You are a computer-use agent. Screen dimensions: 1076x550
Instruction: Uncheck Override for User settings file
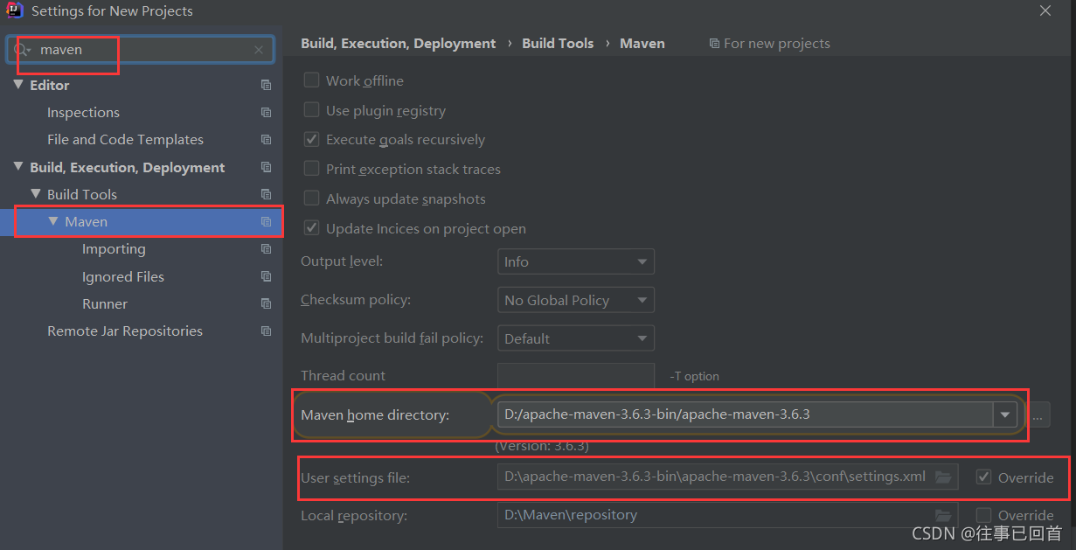pyautogui.click(x=984, y=477)
